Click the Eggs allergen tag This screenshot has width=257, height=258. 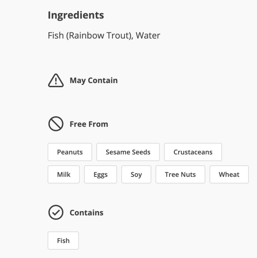tap(101, 174)
